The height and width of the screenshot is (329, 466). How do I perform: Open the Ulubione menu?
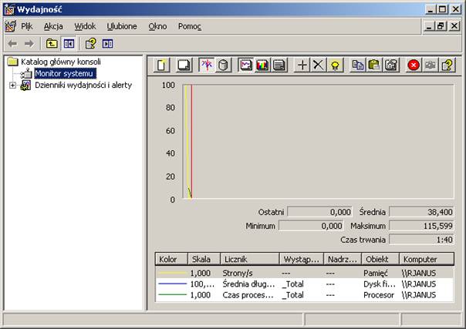click(x=122, y=26)
